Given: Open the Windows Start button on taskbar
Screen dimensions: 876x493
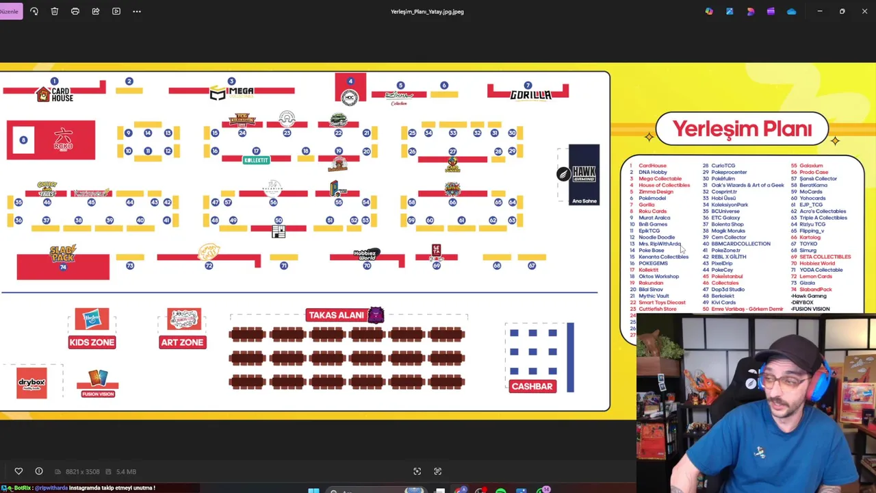Looking at the screenshot, I should click(313, 490).
